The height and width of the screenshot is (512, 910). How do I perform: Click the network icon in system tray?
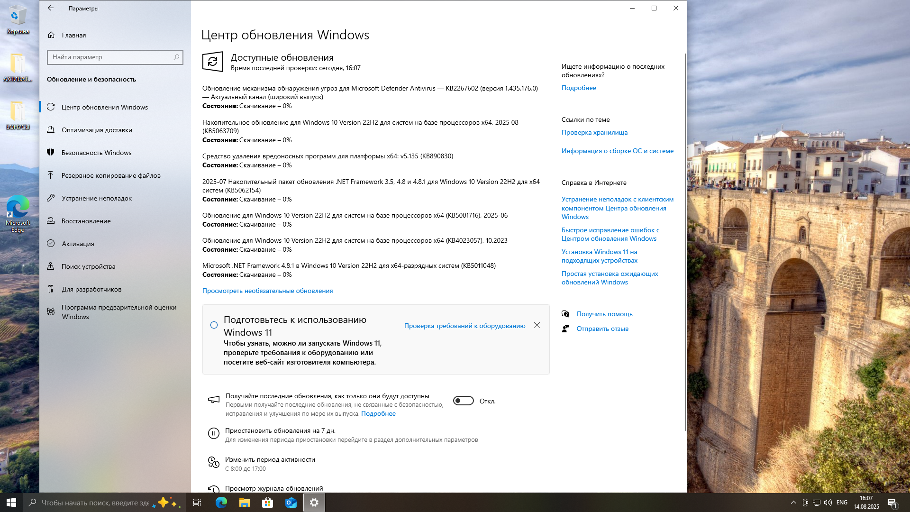coord(816,503)
